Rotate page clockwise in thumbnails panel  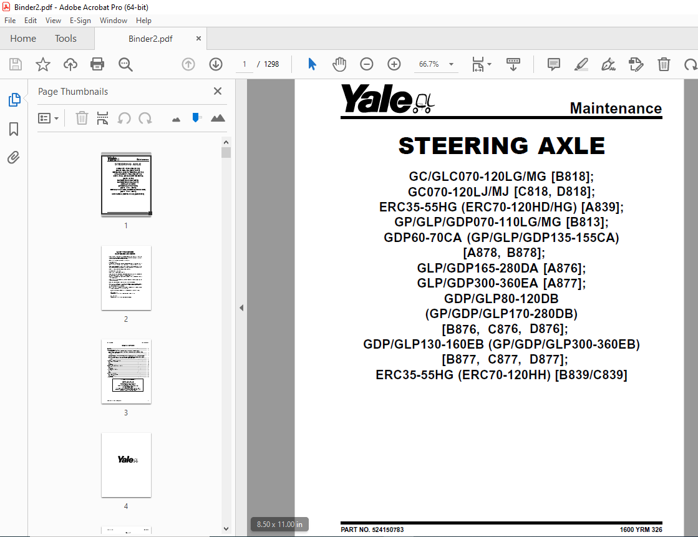pos(145,119)
